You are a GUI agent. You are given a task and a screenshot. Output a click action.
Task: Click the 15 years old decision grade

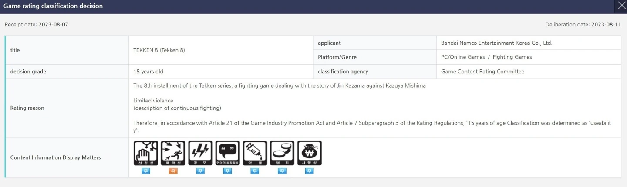pyautogui.click(x=148, y=72)
